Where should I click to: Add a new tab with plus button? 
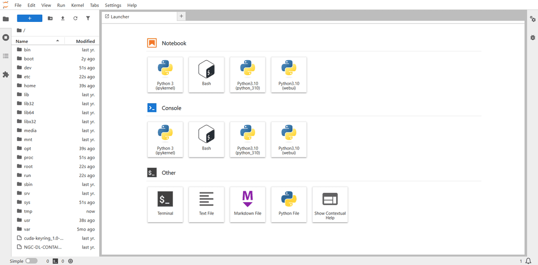point(181,16)
